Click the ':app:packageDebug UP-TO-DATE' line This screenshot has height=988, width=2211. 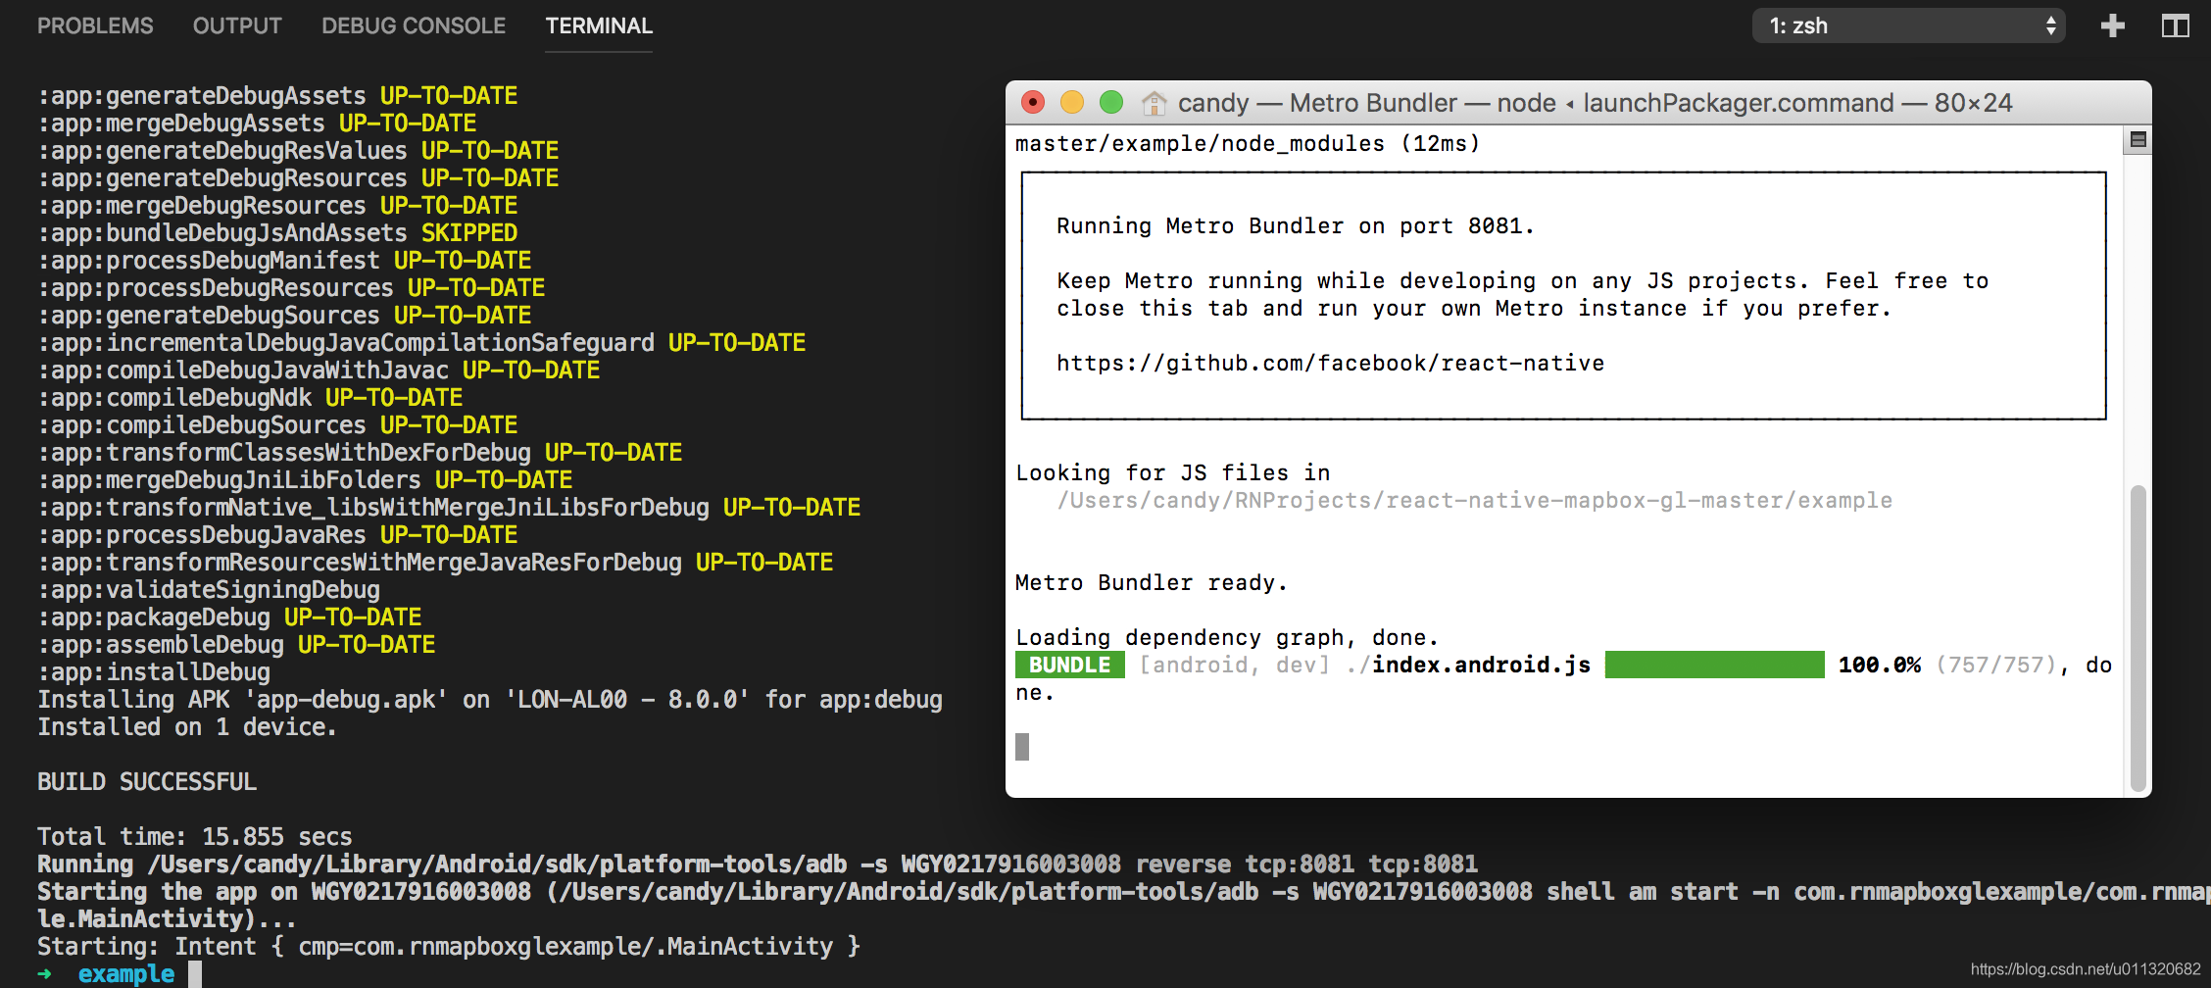(x=229, y=617)
